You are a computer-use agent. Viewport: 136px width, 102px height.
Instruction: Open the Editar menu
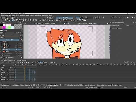7,16
